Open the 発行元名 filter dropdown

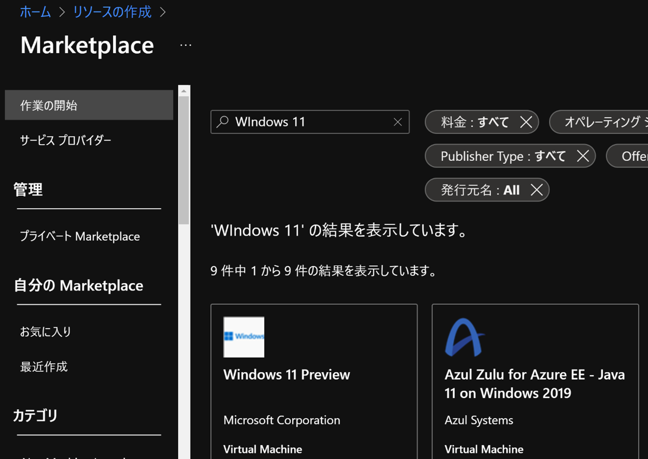[x=479, y=190]
